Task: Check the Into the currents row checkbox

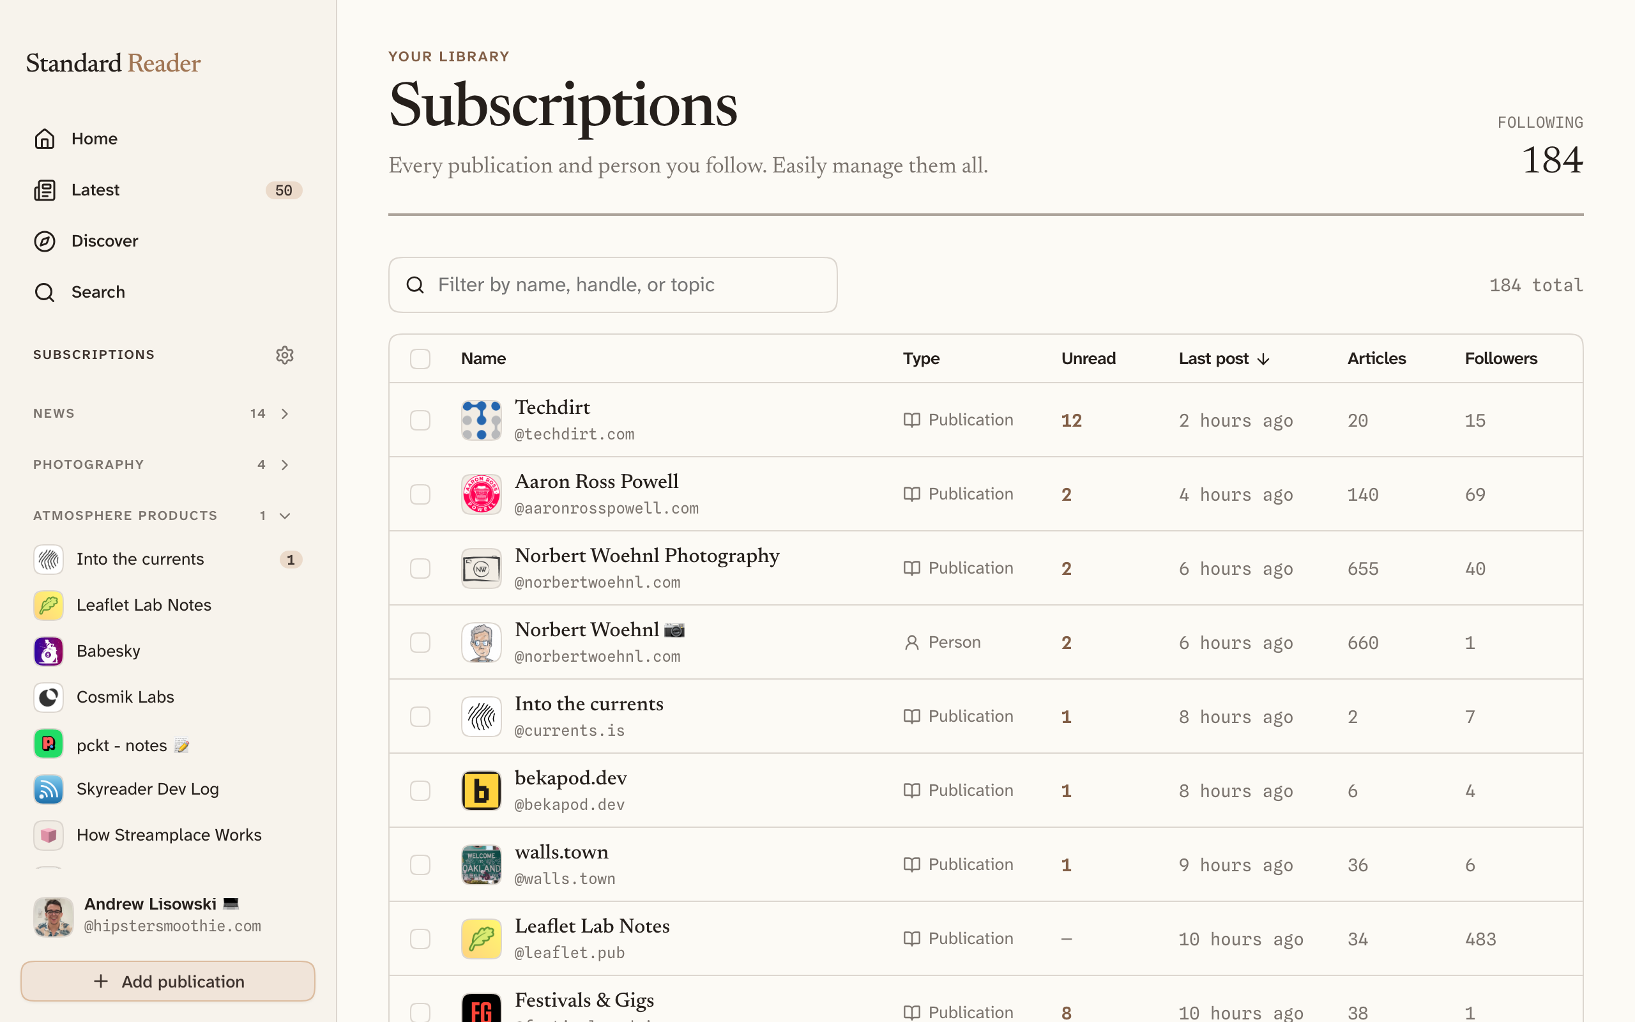Action: [x=420, y=717]
